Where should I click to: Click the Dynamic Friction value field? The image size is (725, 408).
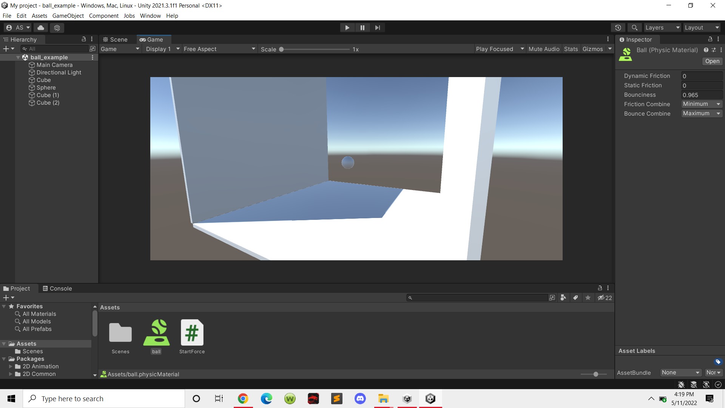[702, 76]
